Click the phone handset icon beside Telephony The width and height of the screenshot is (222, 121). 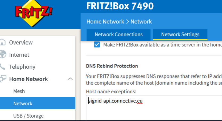pyautogui.click(x=3, y=67)
